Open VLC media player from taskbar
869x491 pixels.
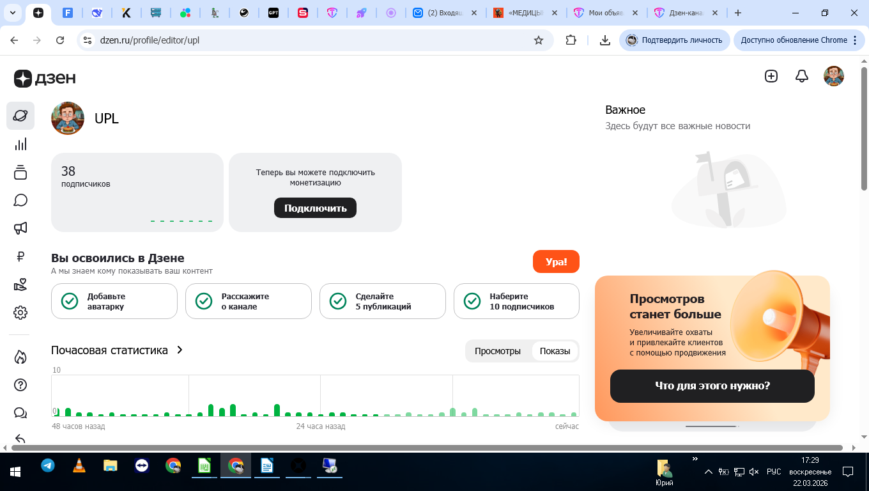pos(79,465)
